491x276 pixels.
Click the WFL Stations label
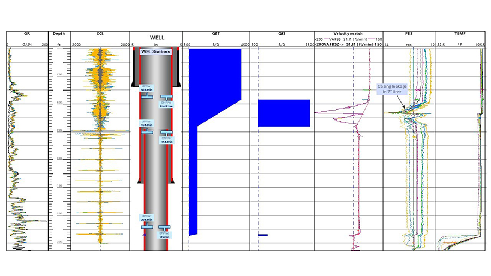point(155,52)
